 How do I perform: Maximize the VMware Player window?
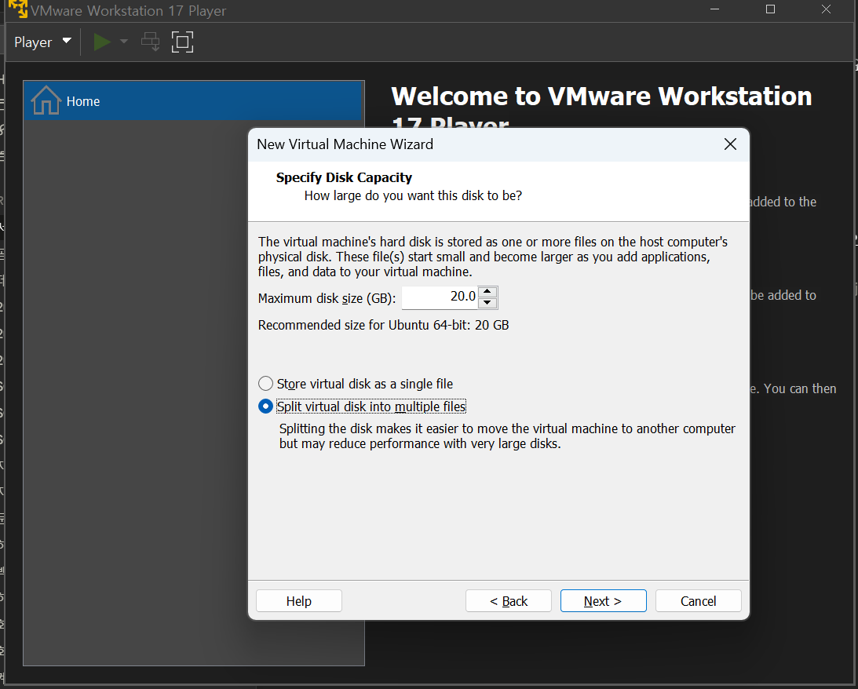pos(770,9)
